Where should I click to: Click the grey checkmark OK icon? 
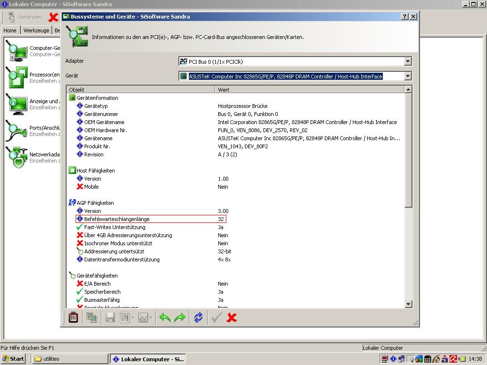tap(217, 317)
